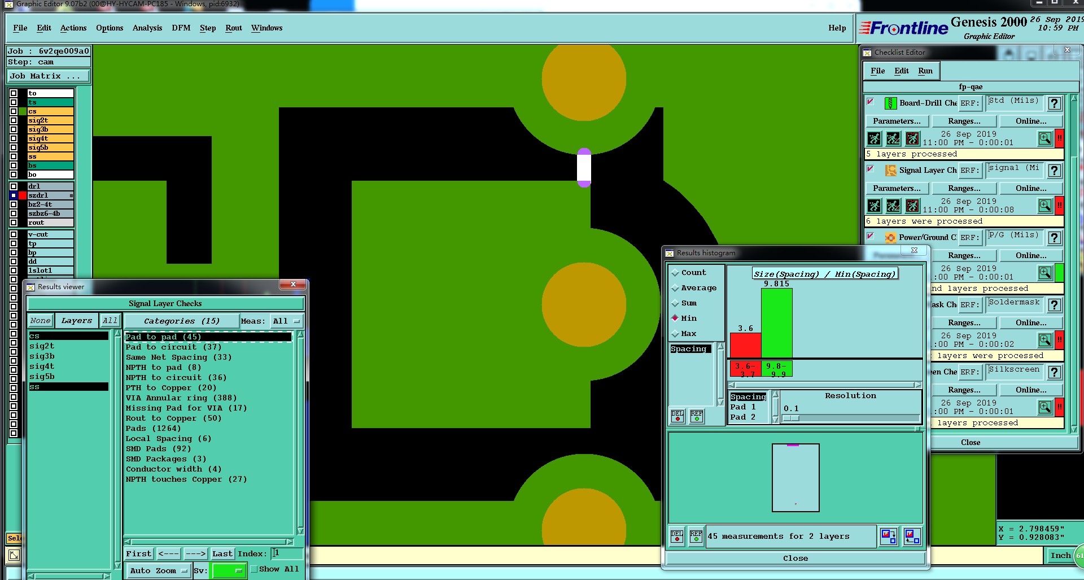This screenshot has height=580, width=1084.
Task: Click second run icon in Signal Layer Check
Action: (893, 206)
